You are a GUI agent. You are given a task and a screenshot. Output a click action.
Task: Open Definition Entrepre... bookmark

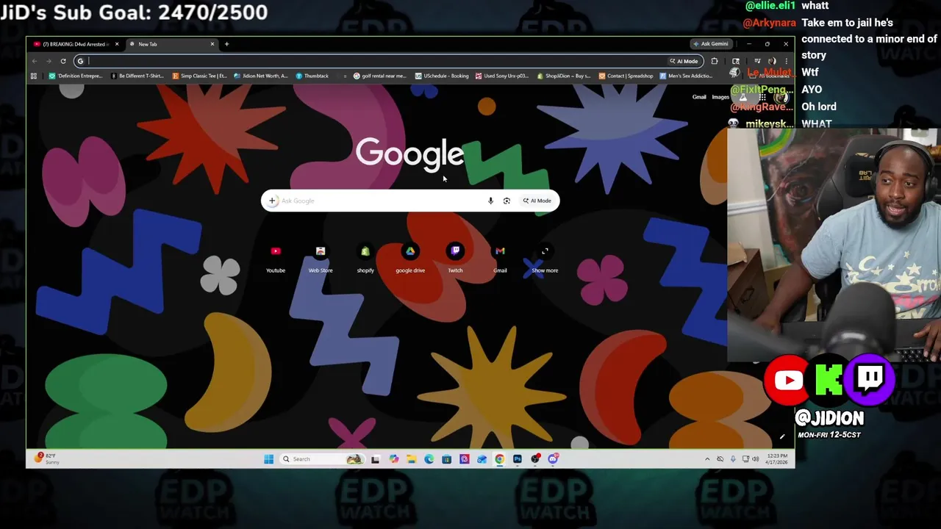click(76, 76)
